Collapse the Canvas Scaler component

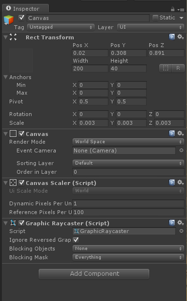point(6,183)
